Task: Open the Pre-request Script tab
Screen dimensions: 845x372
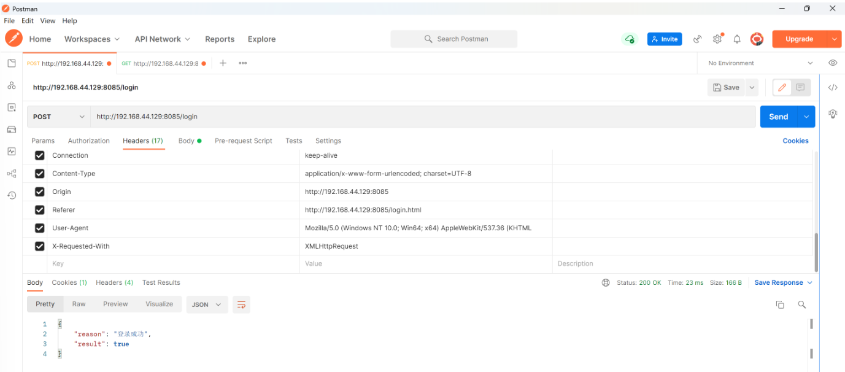Action: (244, 141)
